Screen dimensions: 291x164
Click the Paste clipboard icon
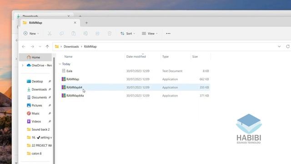tap(74, 33)
